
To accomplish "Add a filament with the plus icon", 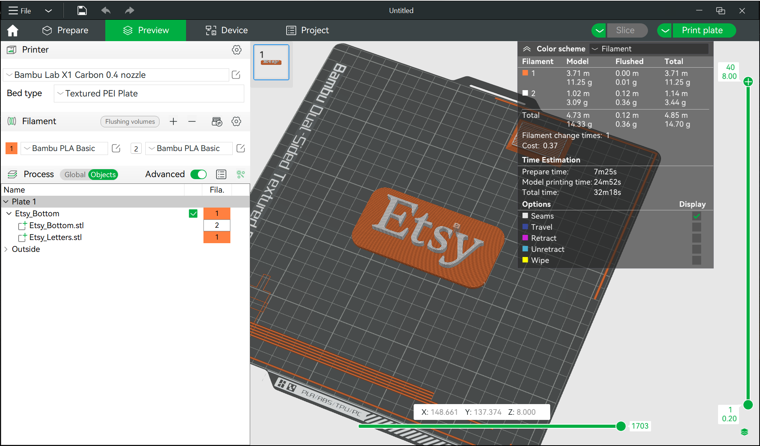I will 173,121.
